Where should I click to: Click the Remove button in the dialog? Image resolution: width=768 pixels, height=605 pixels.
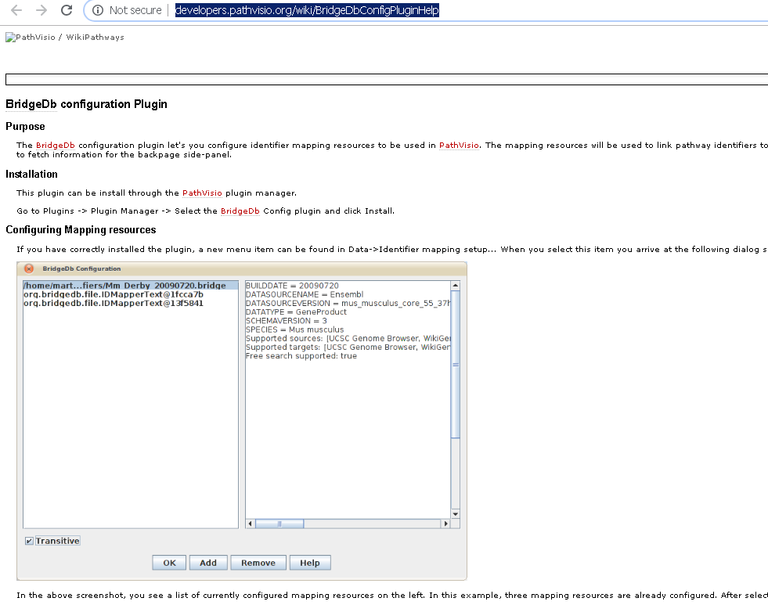258,563
